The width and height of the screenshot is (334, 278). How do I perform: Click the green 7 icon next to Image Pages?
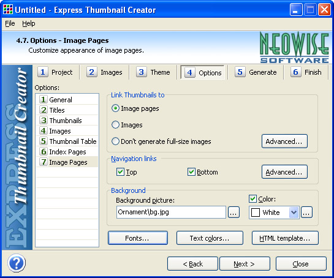click(x=44, y=162)
